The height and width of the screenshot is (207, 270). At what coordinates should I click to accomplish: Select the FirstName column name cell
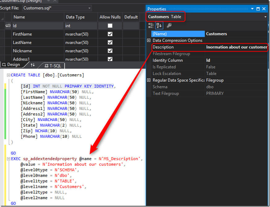point(38,34)
